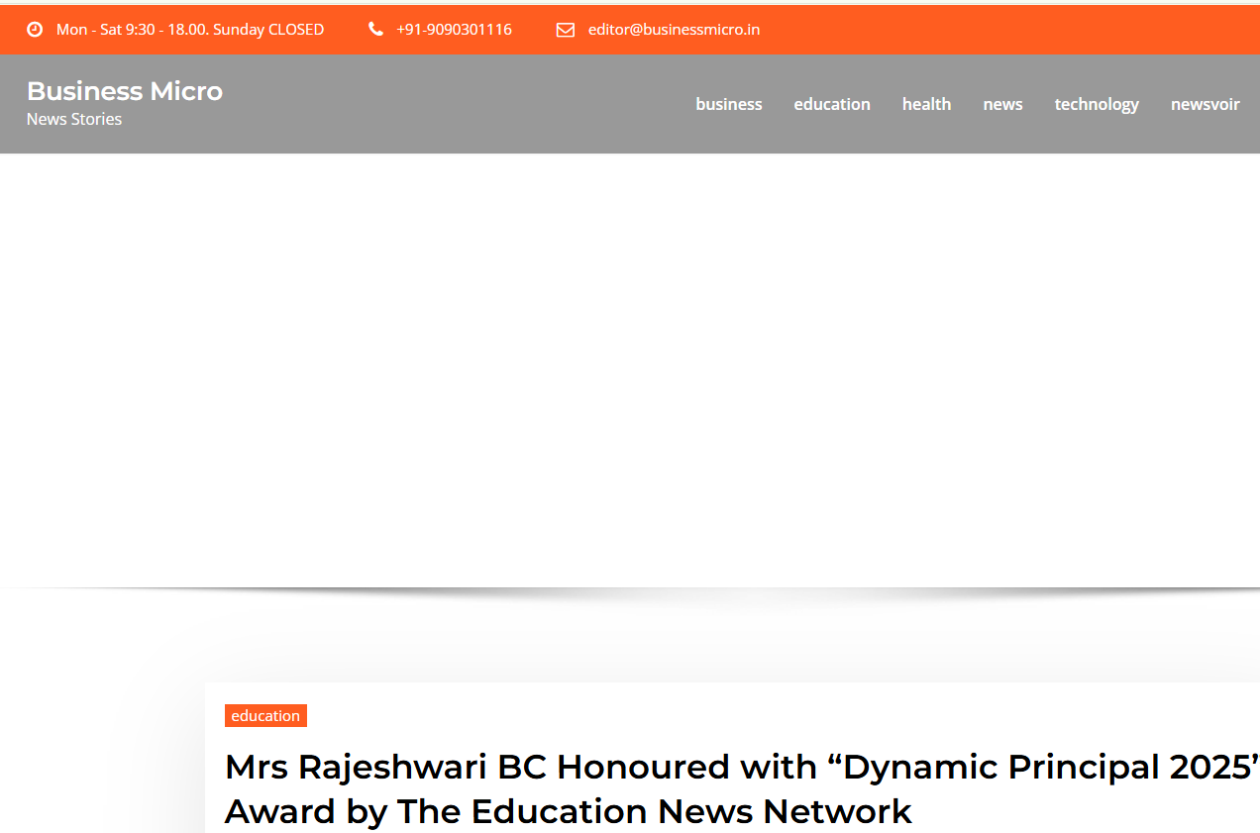Open the news menu item
This screenshot has width=1260, height=833.
coord(1002,104)
